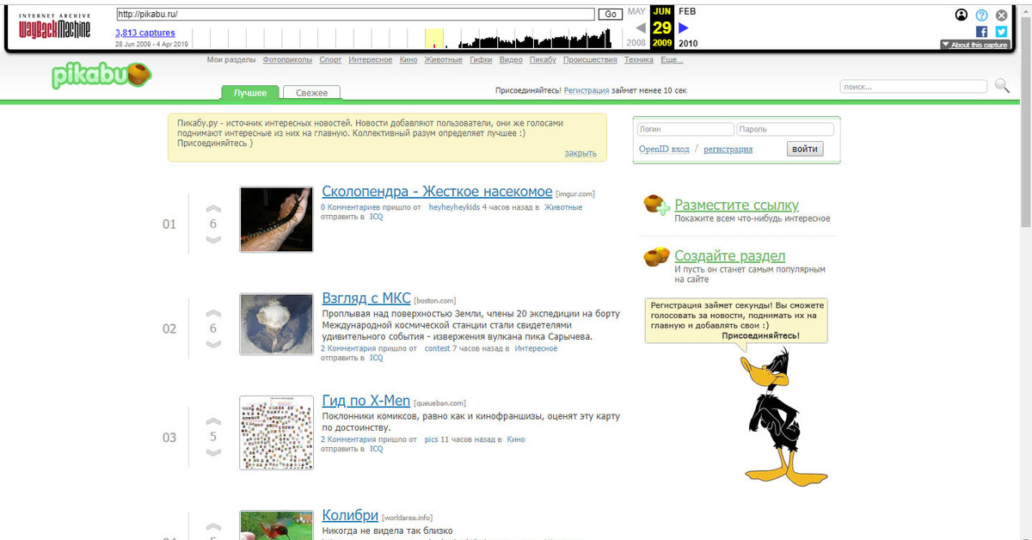Open Wayback Machine help icon
The height and width of the screenshot is (540, 1032).
coord(981,15)
